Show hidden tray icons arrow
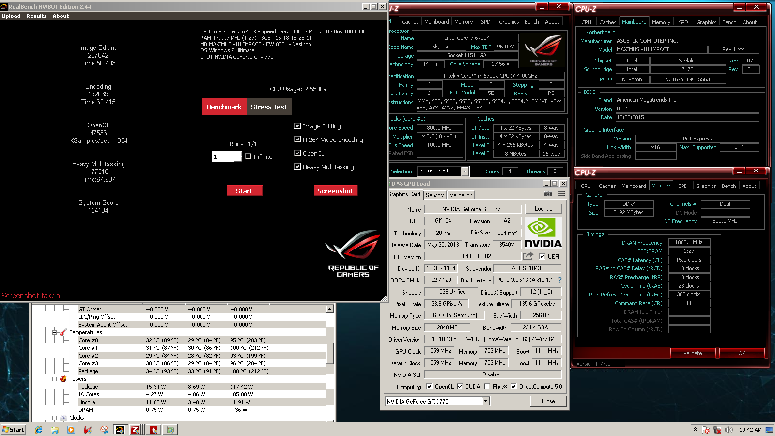 [695, 429]
